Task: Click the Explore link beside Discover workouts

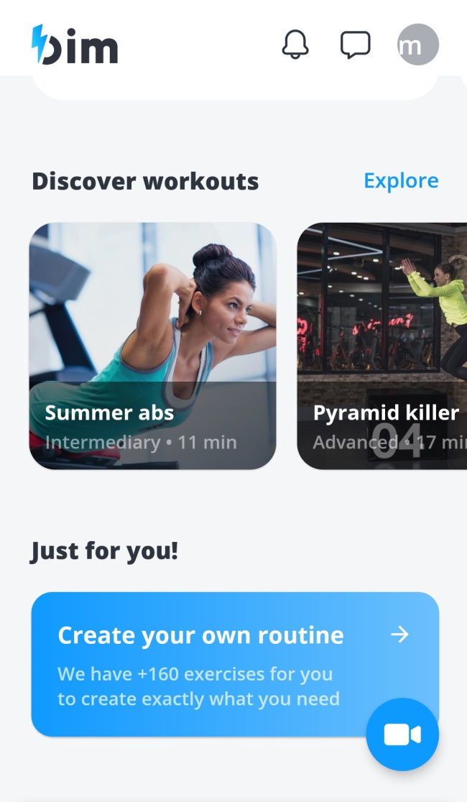Action: click(x=401, y=180)
